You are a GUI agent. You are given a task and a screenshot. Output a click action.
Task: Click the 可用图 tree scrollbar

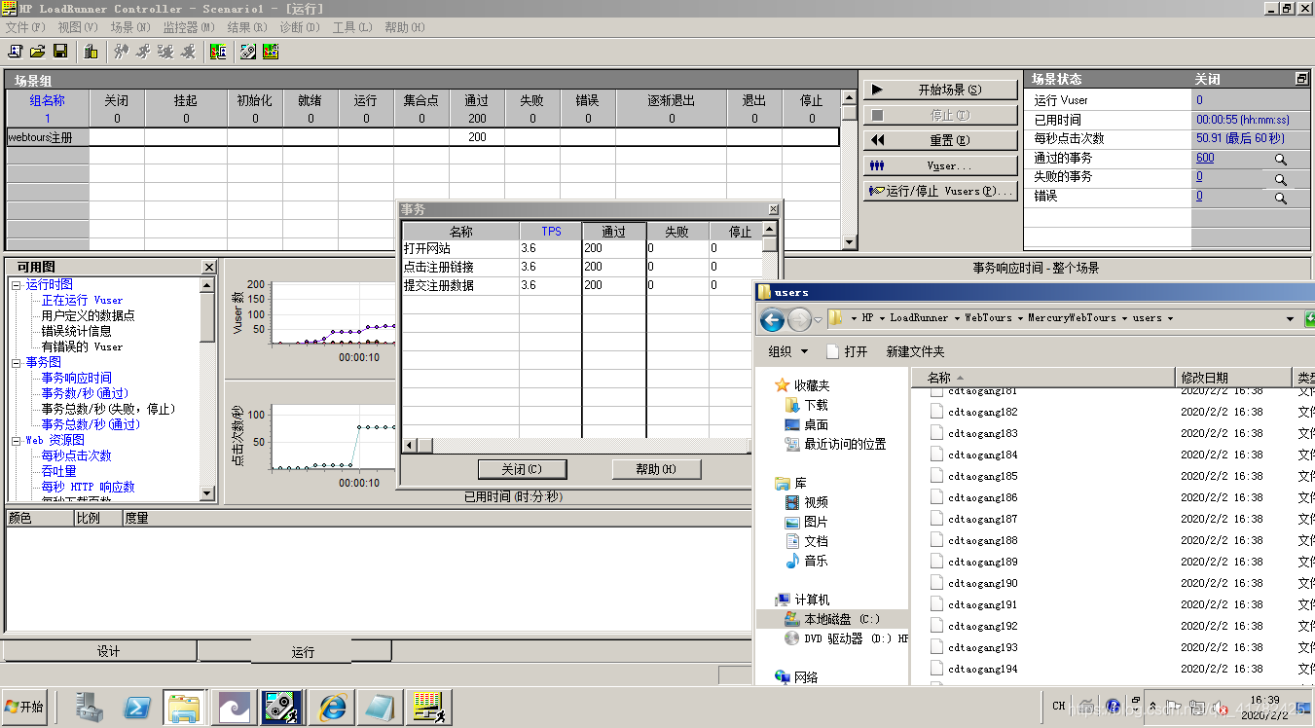pyautogui.click(x=207, y=389)
